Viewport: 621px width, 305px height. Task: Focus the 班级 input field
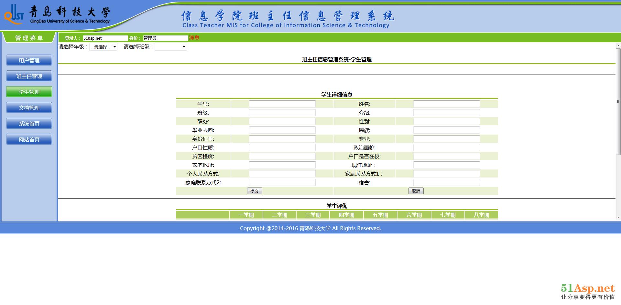(282, 113)
